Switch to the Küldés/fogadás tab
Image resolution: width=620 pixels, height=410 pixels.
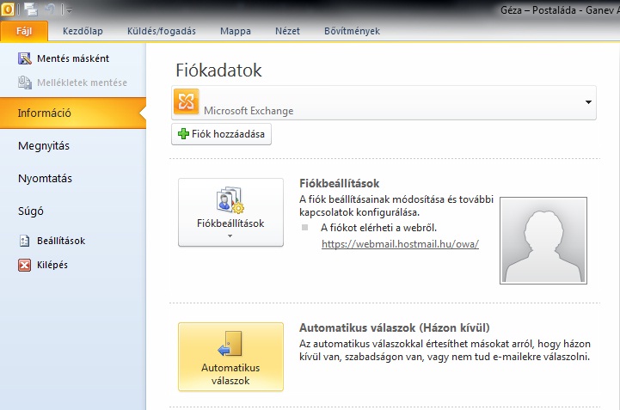[162, 31]
